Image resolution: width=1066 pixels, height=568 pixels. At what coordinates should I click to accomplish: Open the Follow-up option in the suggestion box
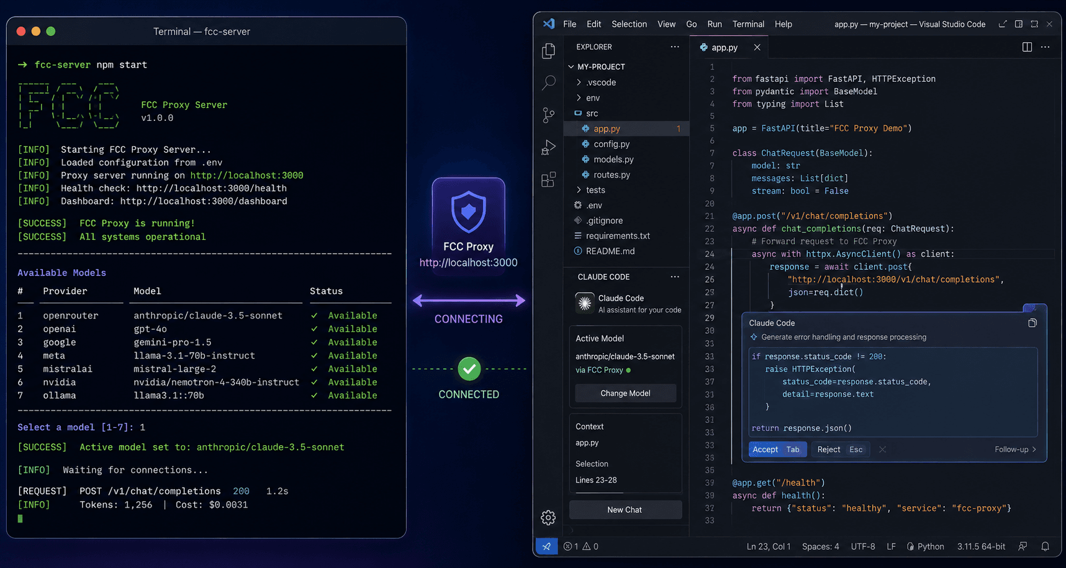click(1016, 450)
